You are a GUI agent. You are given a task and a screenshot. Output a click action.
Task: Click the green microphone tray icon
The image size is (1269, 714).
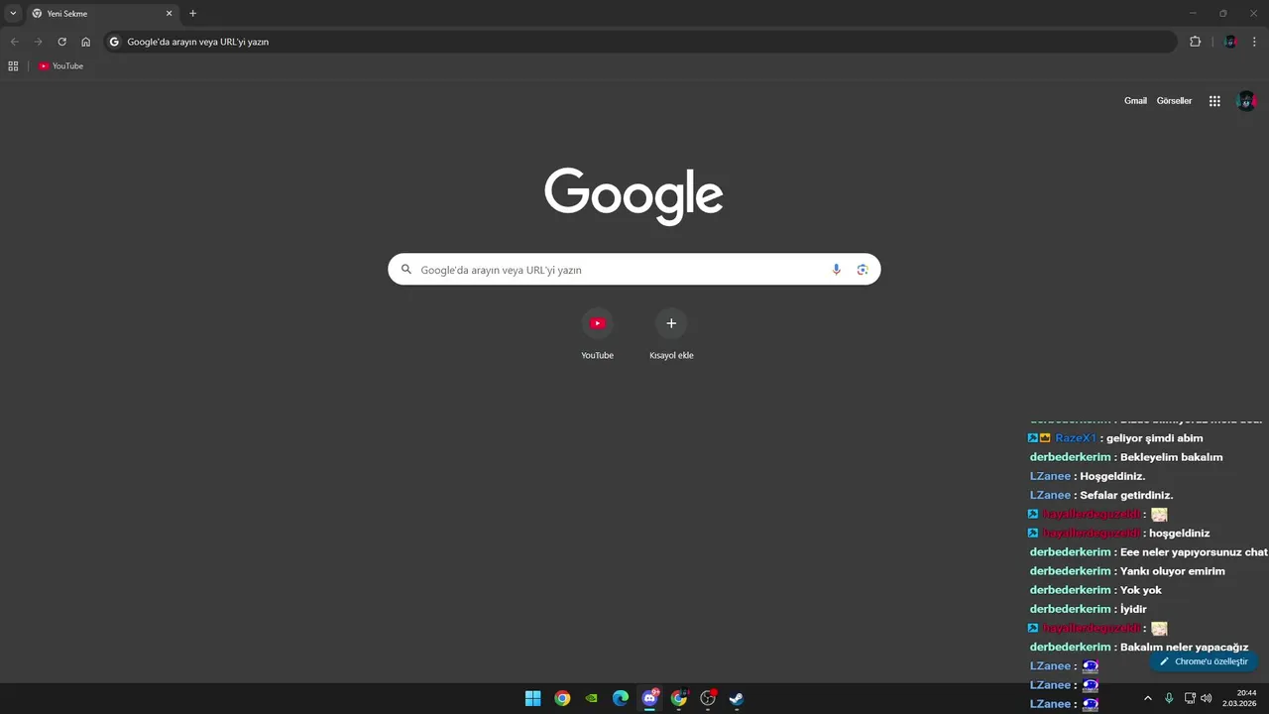tap(1169, 698)
